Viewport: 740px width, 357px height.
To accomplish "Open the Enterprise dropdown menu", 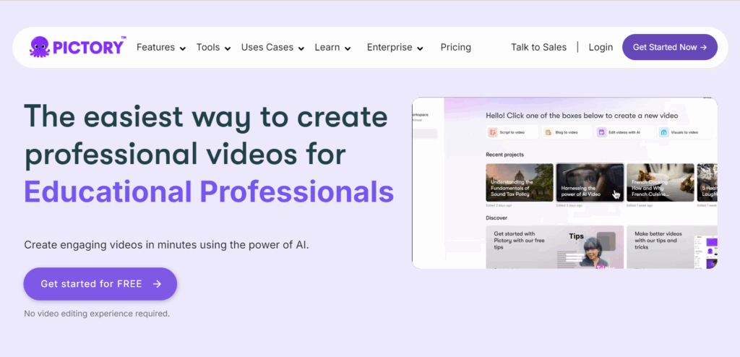I will [395, 47].
